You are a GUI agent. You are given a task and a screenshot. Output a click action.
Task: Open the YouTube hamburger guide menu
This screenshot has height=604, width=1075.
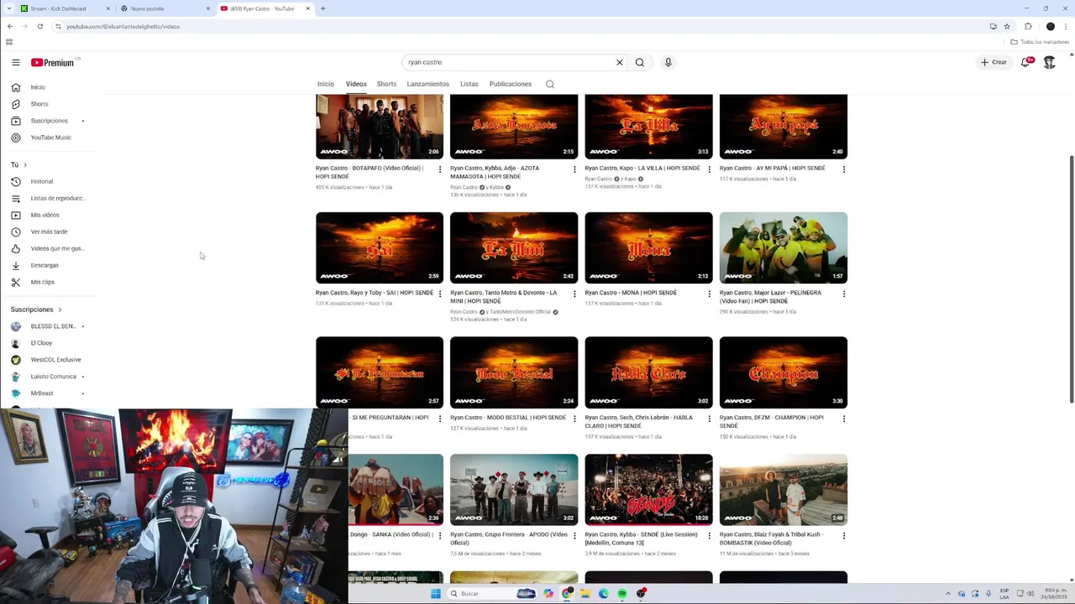point(15,62)
